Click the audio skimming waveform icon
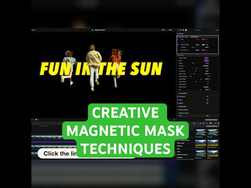 (x=200, y=123)
